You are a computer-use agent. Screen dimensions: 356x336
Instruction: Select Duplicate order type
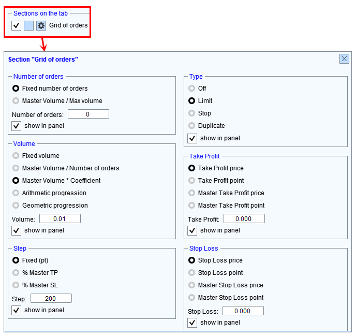point(192,126)
